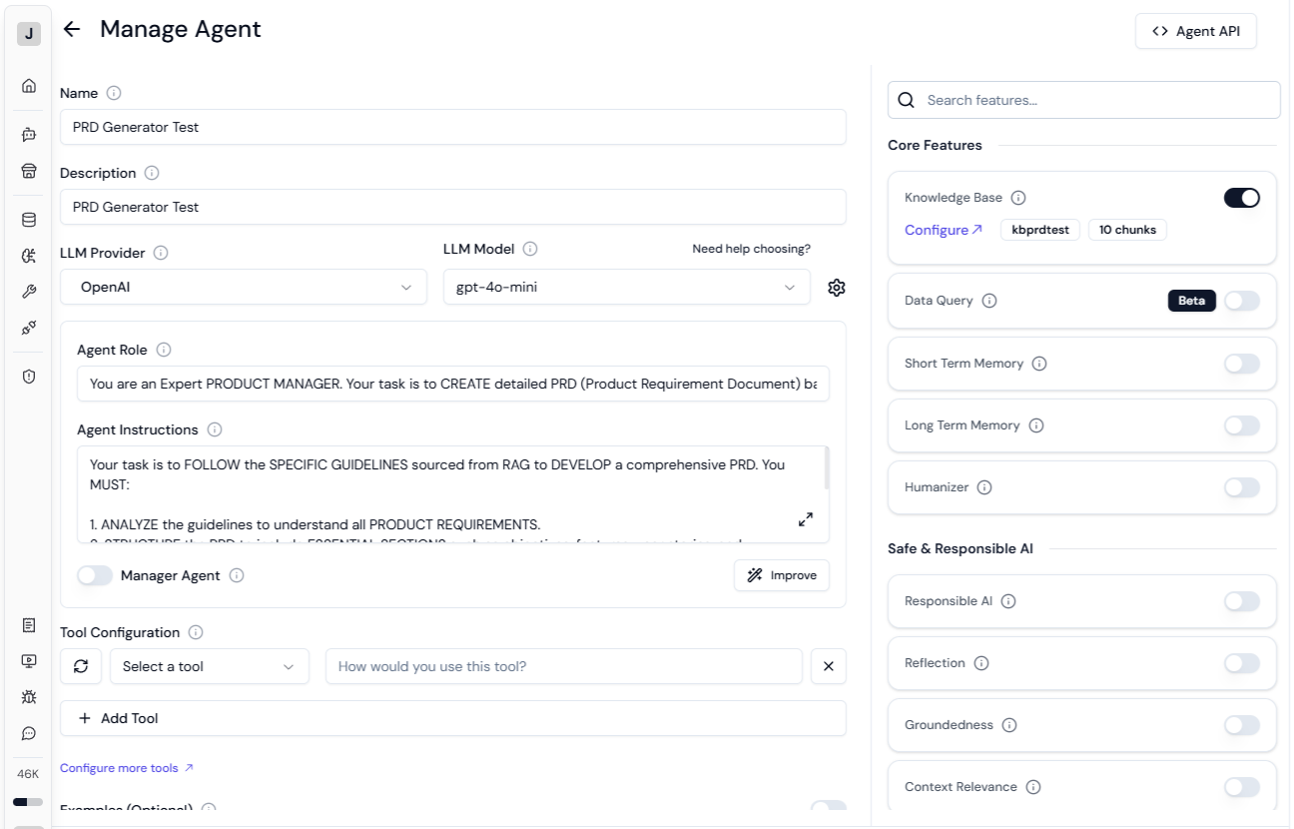Click the Home icon in the sidebar
Image resolution: width=1294 pixels, height=829 pixels.
tap(29, 86)
